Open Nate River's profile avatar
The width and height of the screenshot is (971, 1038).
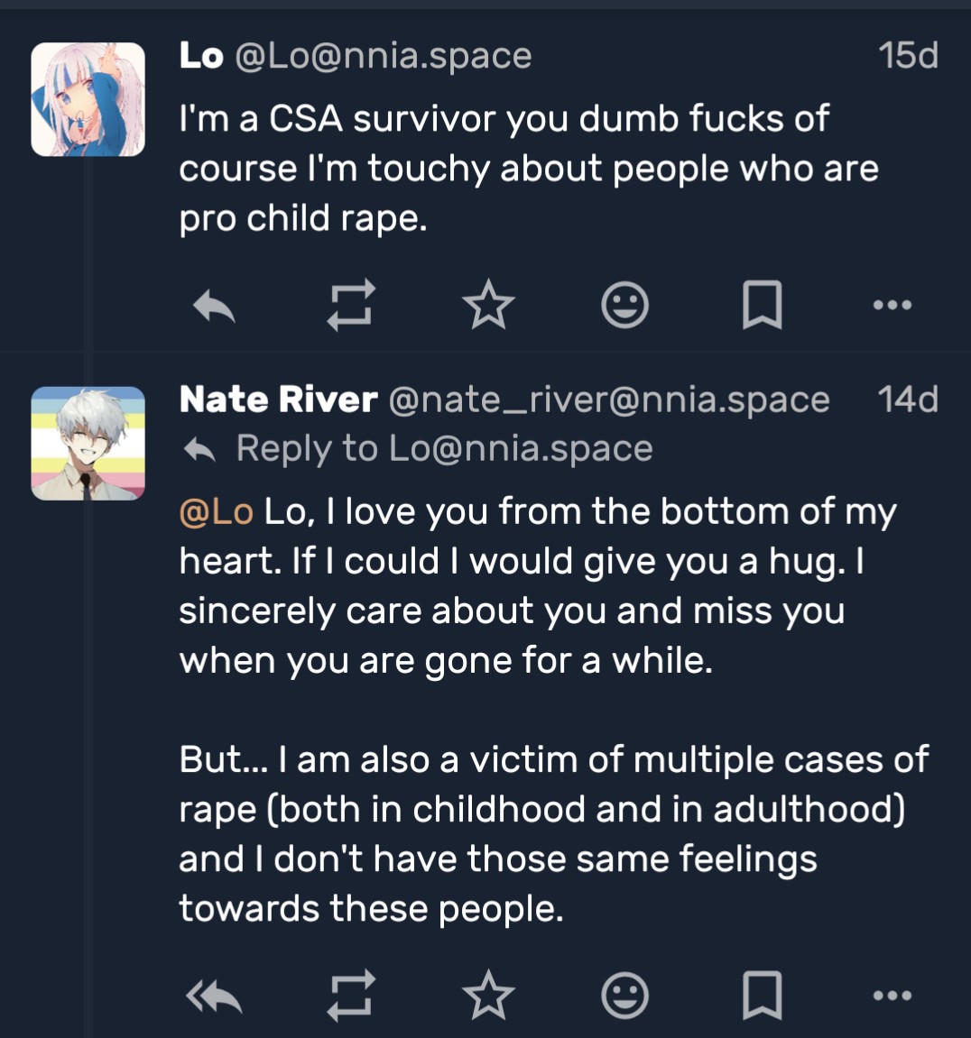coord(88,444)
